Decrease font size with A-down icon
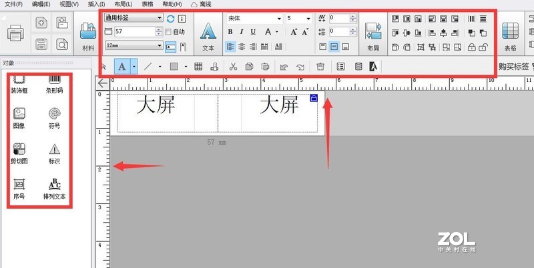This screenshot has height=268, width=534. click(305, 32)
